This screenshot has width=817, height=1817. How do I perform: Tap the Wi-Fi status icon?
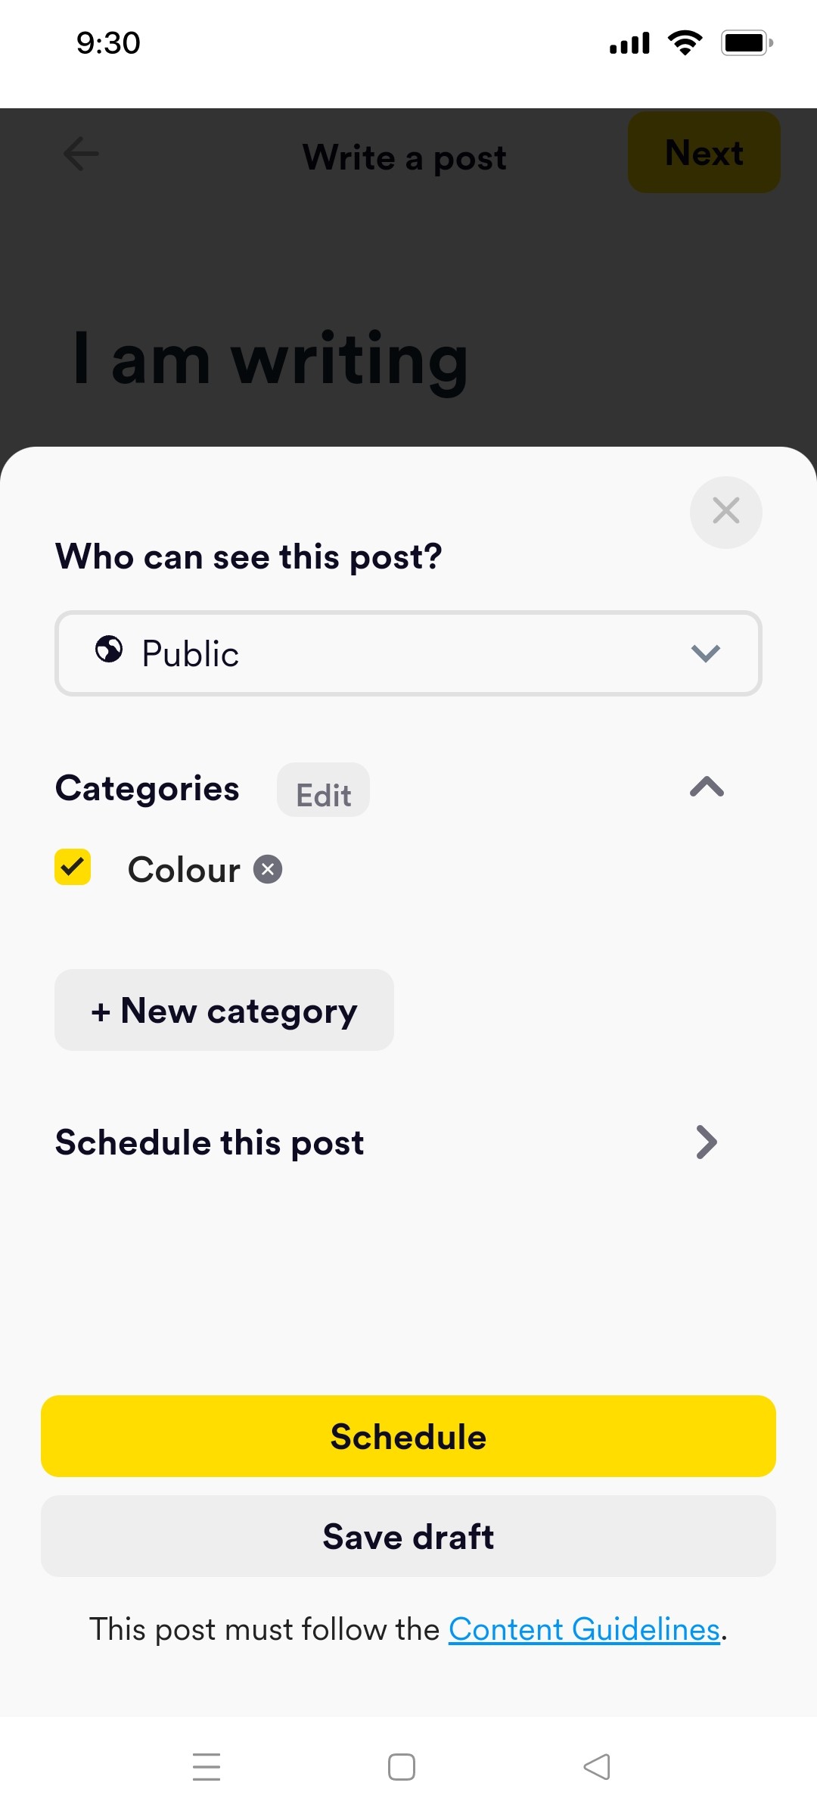point(685,43)
